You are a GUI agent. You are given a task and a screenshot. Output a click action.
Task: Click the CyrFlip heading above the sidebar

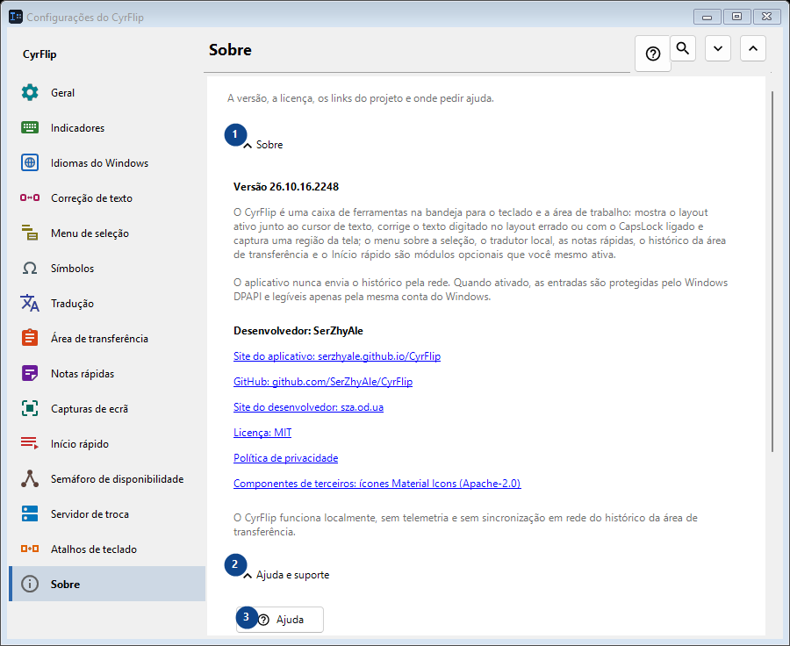(39, 54)
